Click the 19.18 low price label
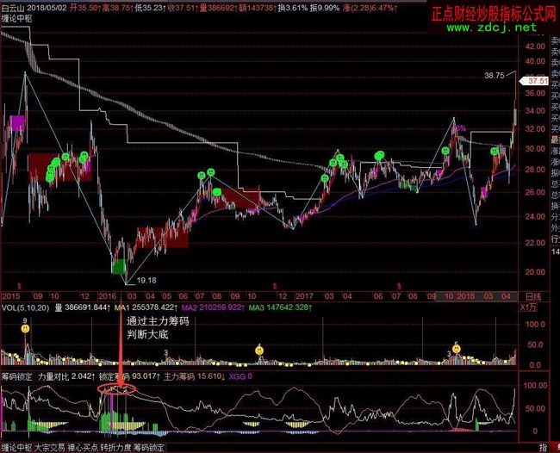Screen dimensions: 560x453 point(146,280)
